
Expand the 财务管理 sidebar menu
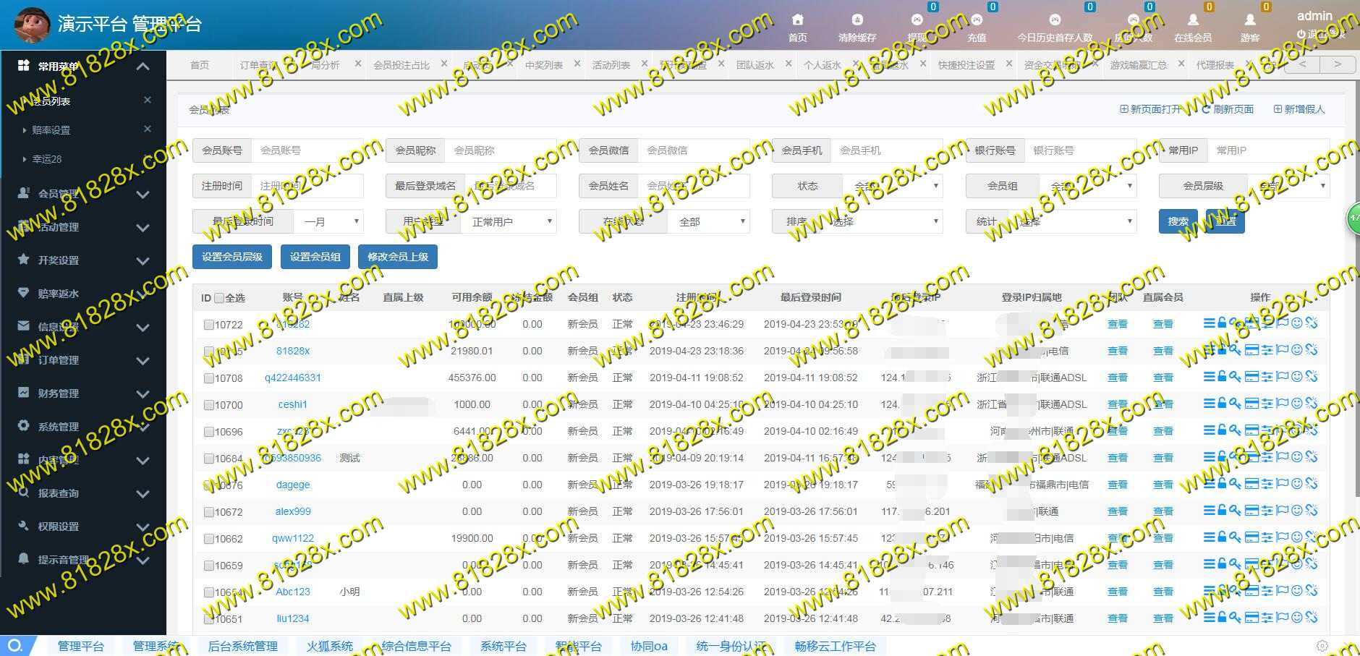click(83, 393)
